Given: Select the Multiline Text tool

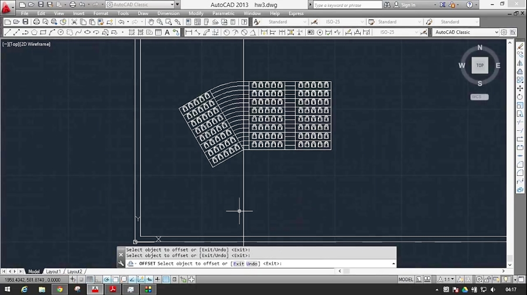Looking at the screenshot, I should (167, 33).
